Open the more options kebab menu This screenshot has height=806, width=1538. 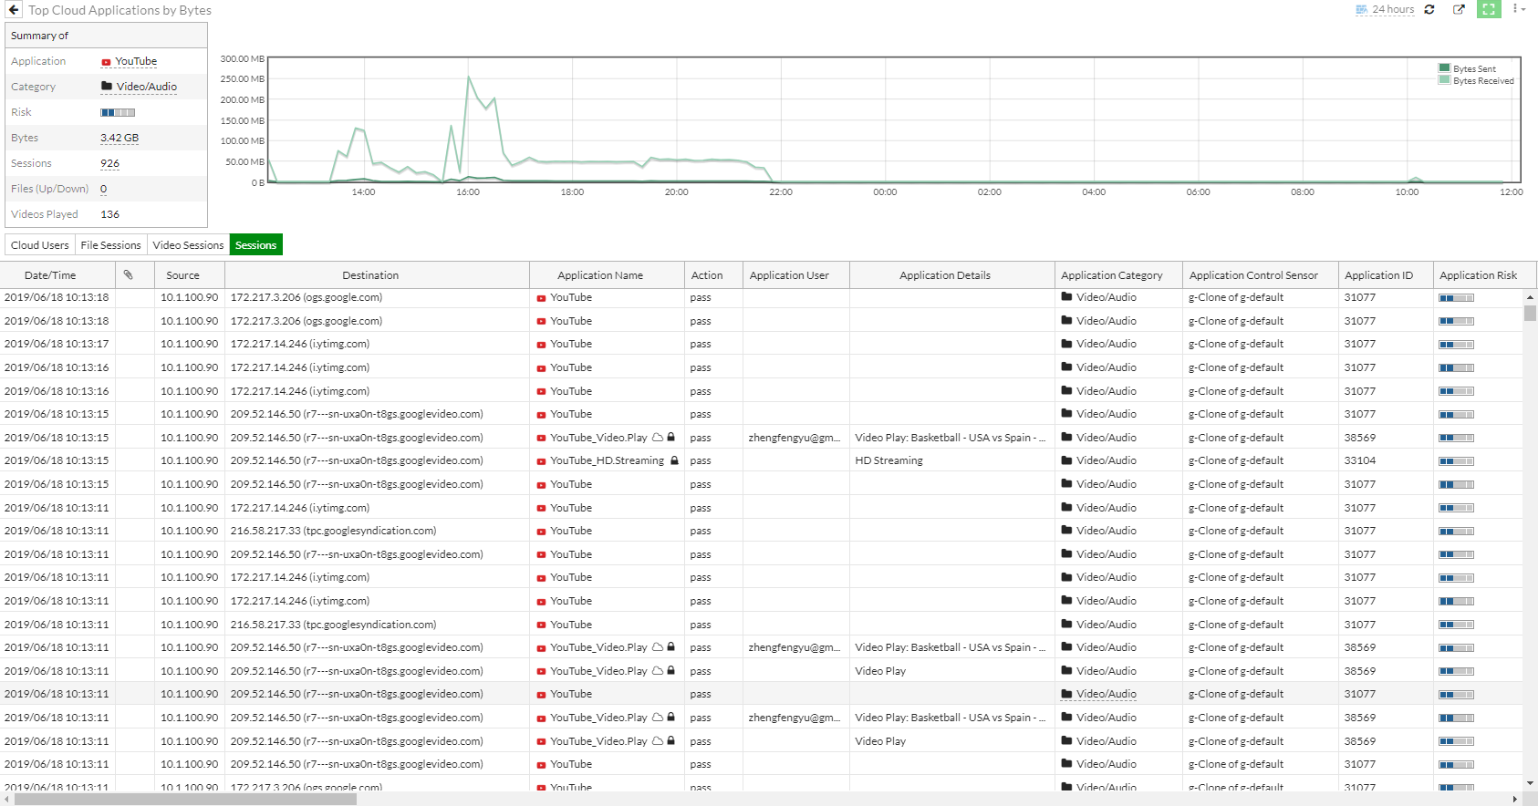pyautogui.click(x=1517, y=9)
